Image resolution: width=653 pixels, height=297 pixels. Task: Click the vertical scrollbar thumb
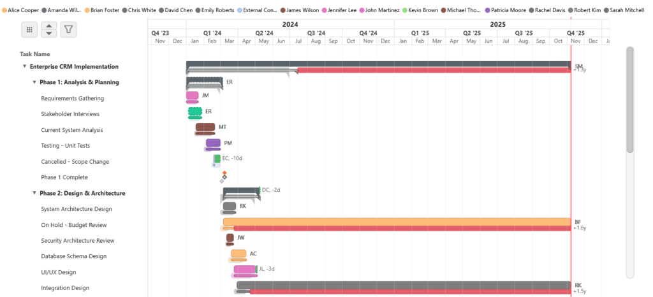[x=630, y=100]
